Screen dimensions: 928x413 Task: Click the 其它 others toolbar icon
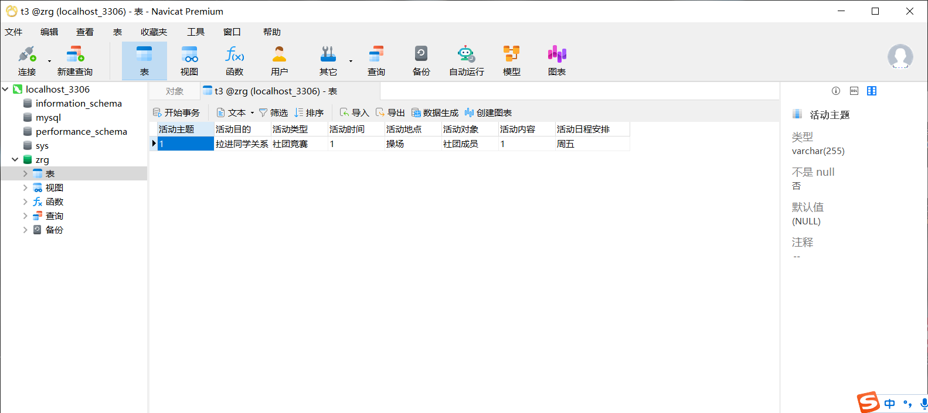point(328,61)
